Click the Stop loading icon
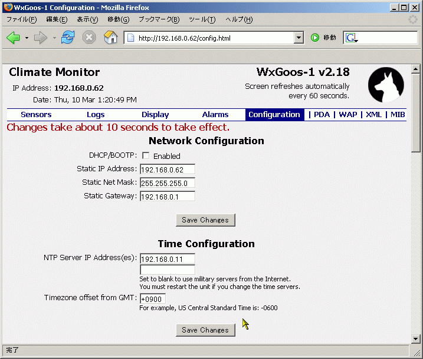 (x=89, y=38)
